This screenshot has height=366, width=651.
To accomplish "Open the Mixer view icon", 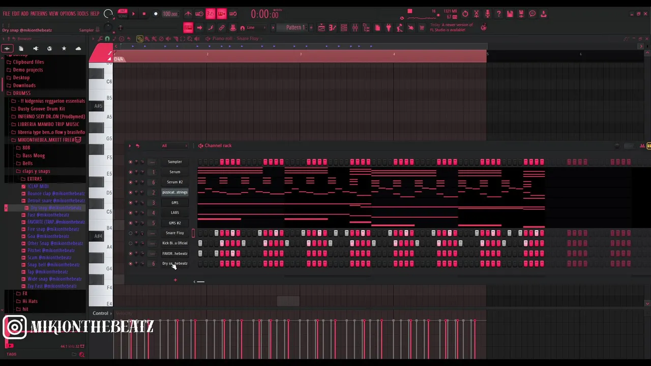I will coord(355,27).
